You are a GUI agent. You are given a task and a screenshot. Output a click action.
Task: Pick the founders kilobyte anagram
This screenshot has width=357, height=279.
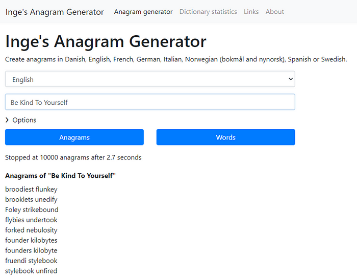click(x=31, y=251)
